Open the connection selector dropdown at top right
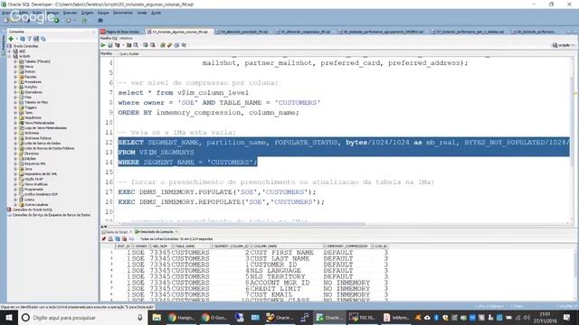The height and width of the screenshot is (325, 579). [x=564, y=45]
